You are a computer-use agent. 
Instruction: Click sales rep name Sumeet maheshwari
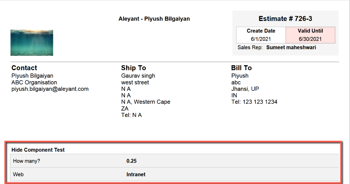coord(291,47)
